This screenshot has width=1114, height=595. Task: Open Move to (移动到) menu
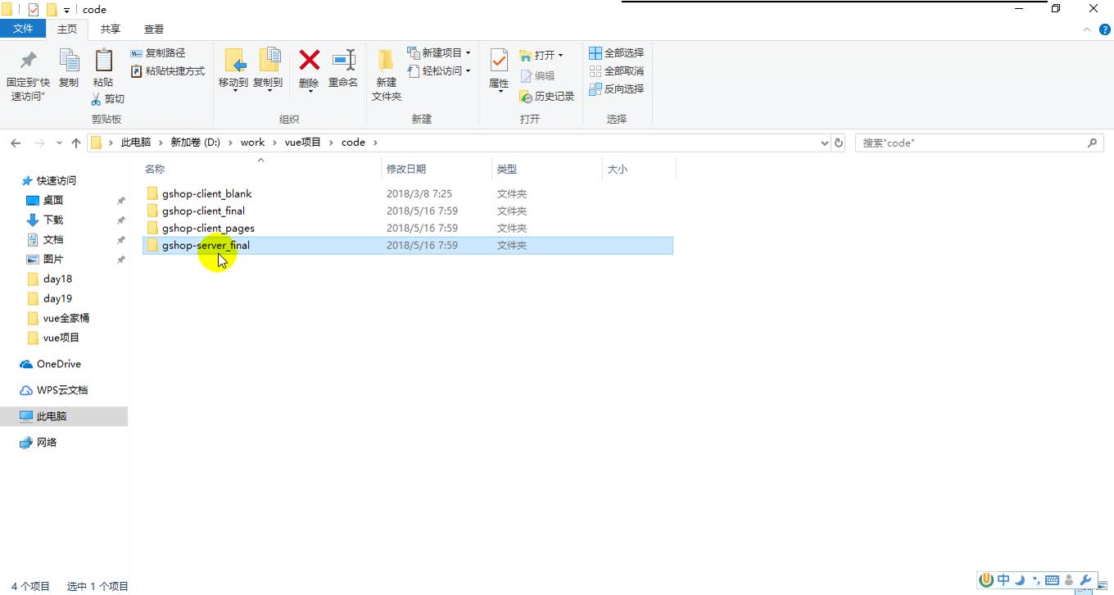pos(233,69)
